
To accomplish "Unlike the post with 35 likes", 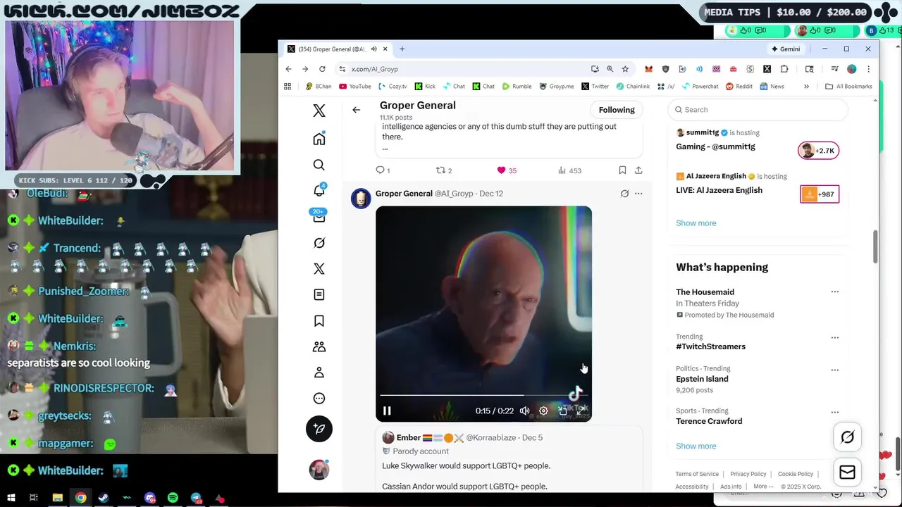I will (x=507, y=170).
